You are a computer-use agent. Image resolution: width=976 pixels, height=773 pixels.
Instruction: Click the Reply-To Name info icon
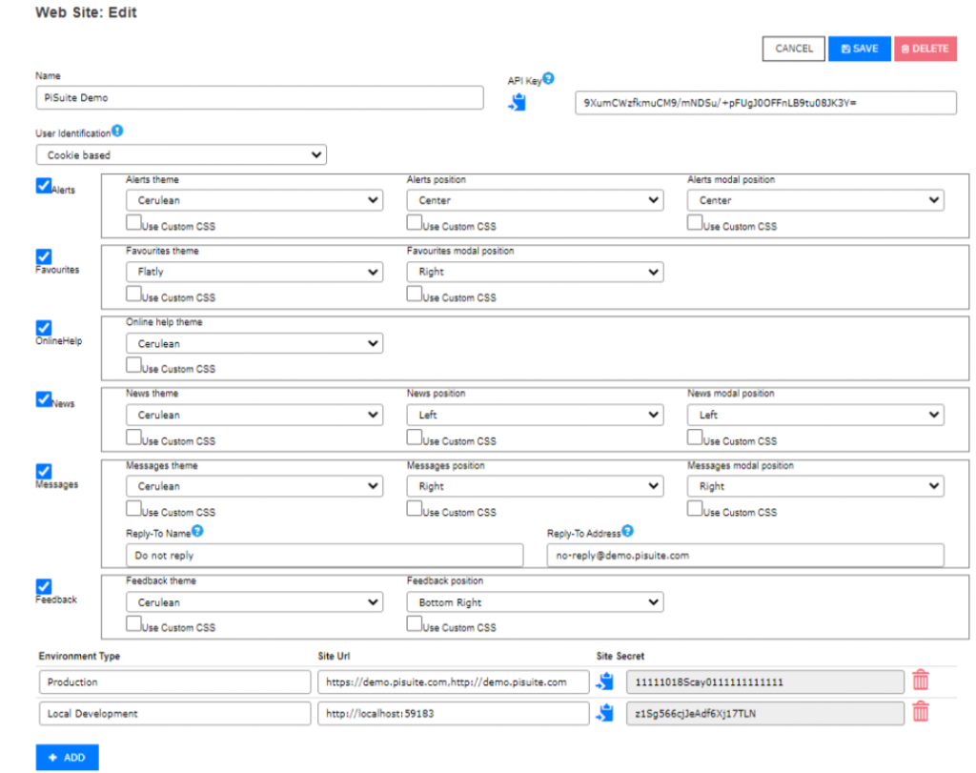pyautogui.click(x=197, y=532)
